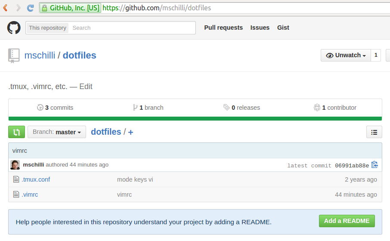Viewport: 390px width, 241px height.
Task: Open the dotfiles repository title link
Action: (79, 56)
